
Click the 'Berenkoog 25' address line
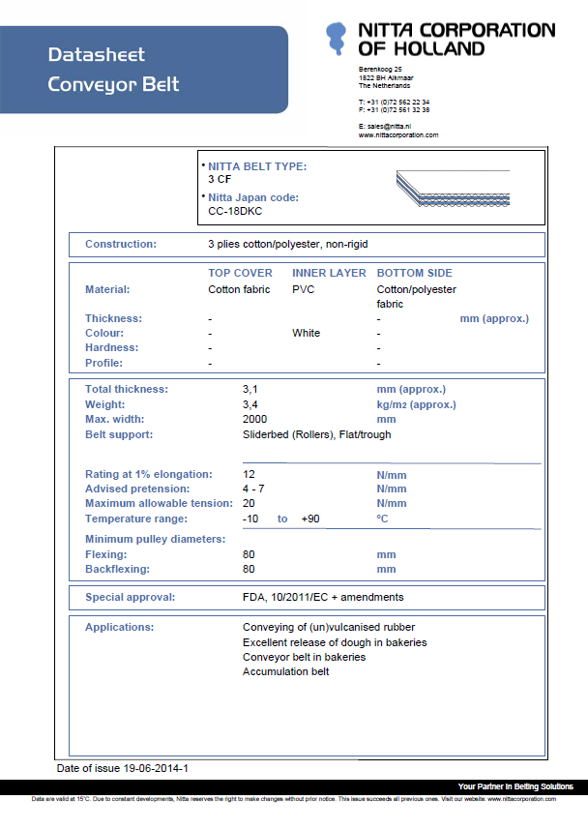pos(380,70)
